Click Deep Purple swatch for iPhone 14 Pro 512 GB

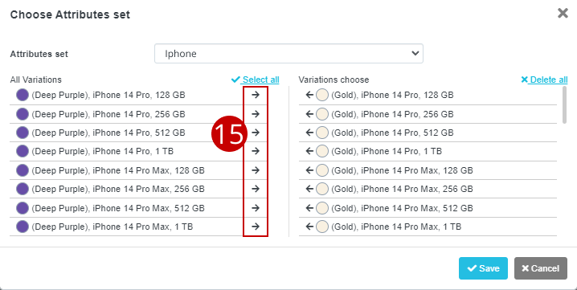coord(23,133)
